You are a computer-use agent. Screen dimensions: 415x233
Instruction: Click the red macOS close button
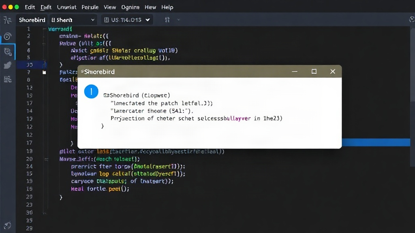pos(4,7)
